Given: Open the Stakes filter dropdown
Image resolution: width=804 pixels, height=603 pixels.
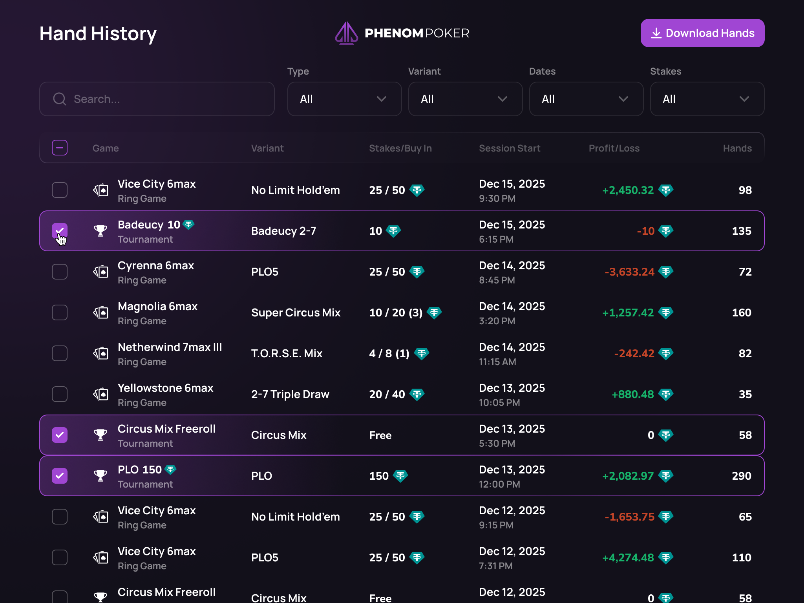Looking at the screenshot, I should coord(707,99).
